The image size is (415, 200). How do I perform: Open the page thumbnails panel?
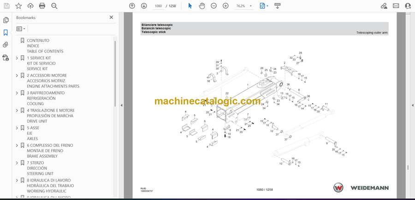[x=6, y=20]
